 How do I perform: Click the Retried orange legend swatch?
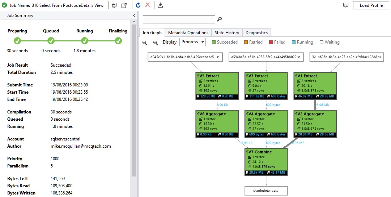click(x=246, y=42)
